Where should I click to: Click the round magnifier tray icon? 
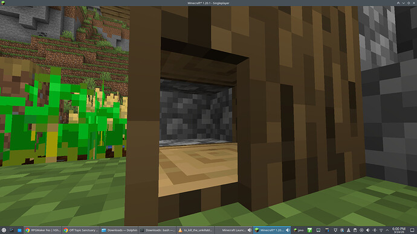coord(342,230)
